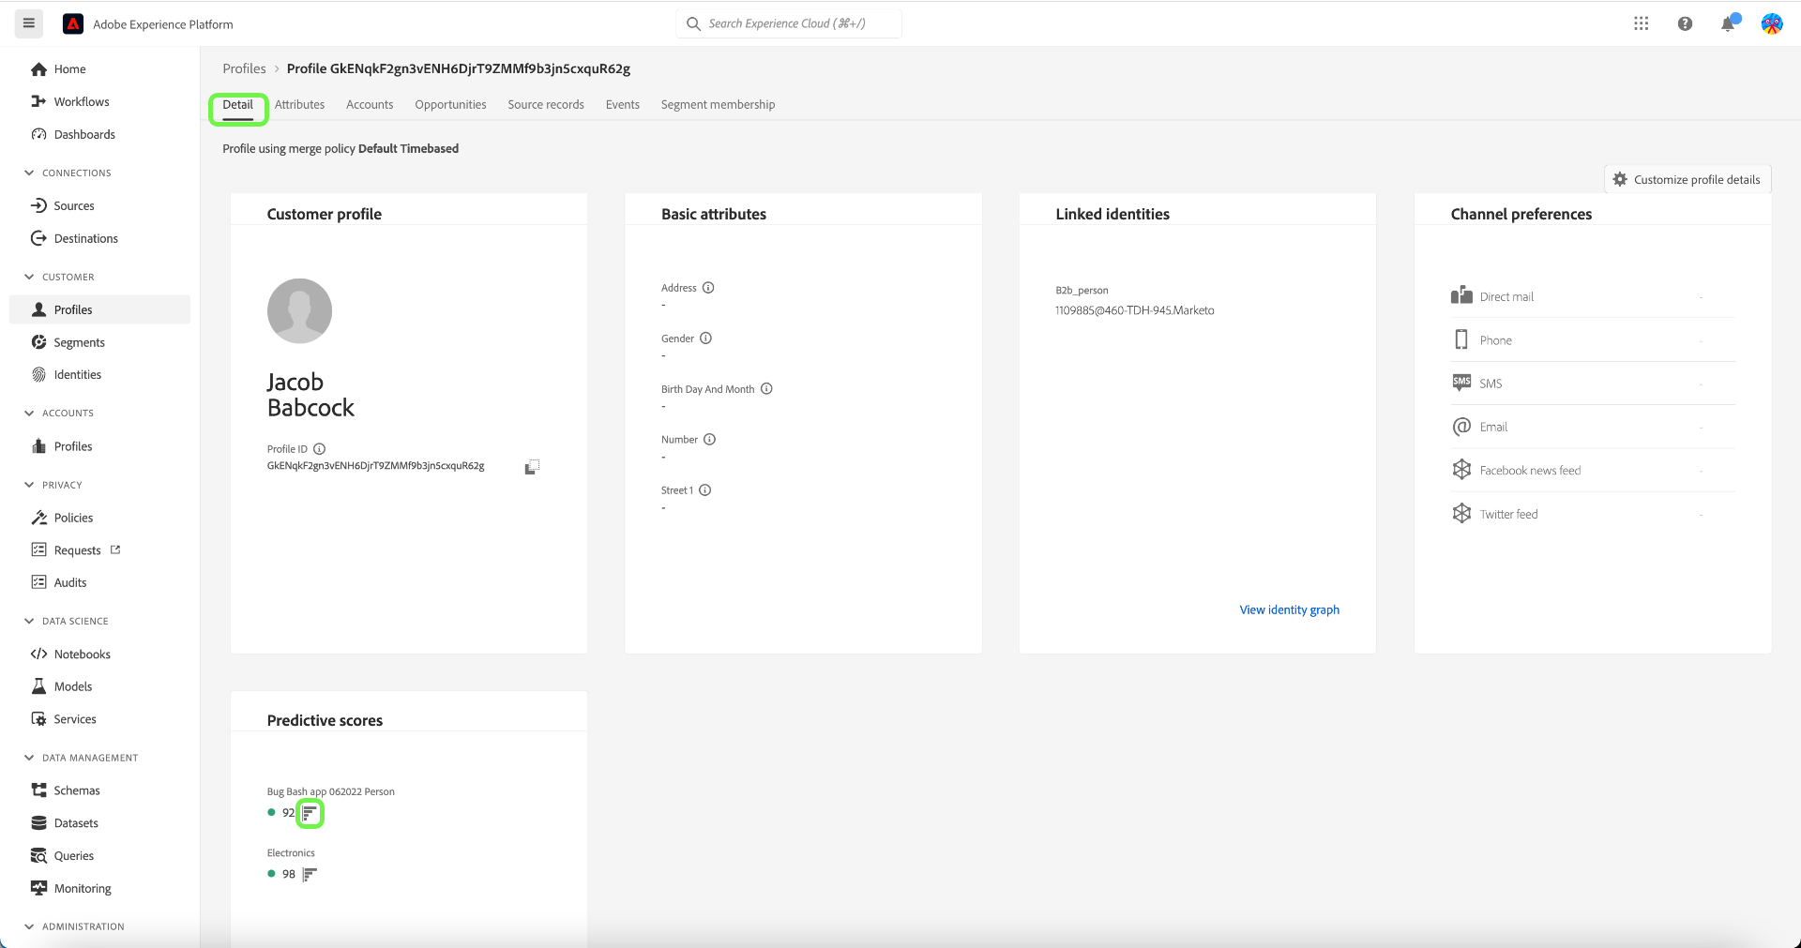Click the Adobe logo icon
Image resolution: width=1801 pixels, height=948 pixels.
coord(73,24)
